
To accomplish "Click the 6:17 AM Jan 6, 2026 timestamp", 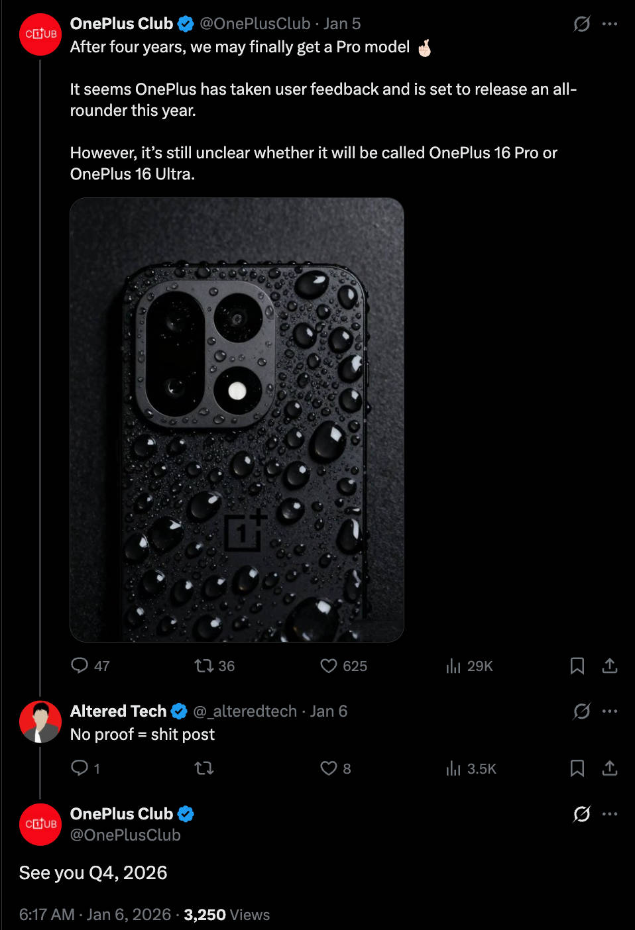I will (95, 915).
